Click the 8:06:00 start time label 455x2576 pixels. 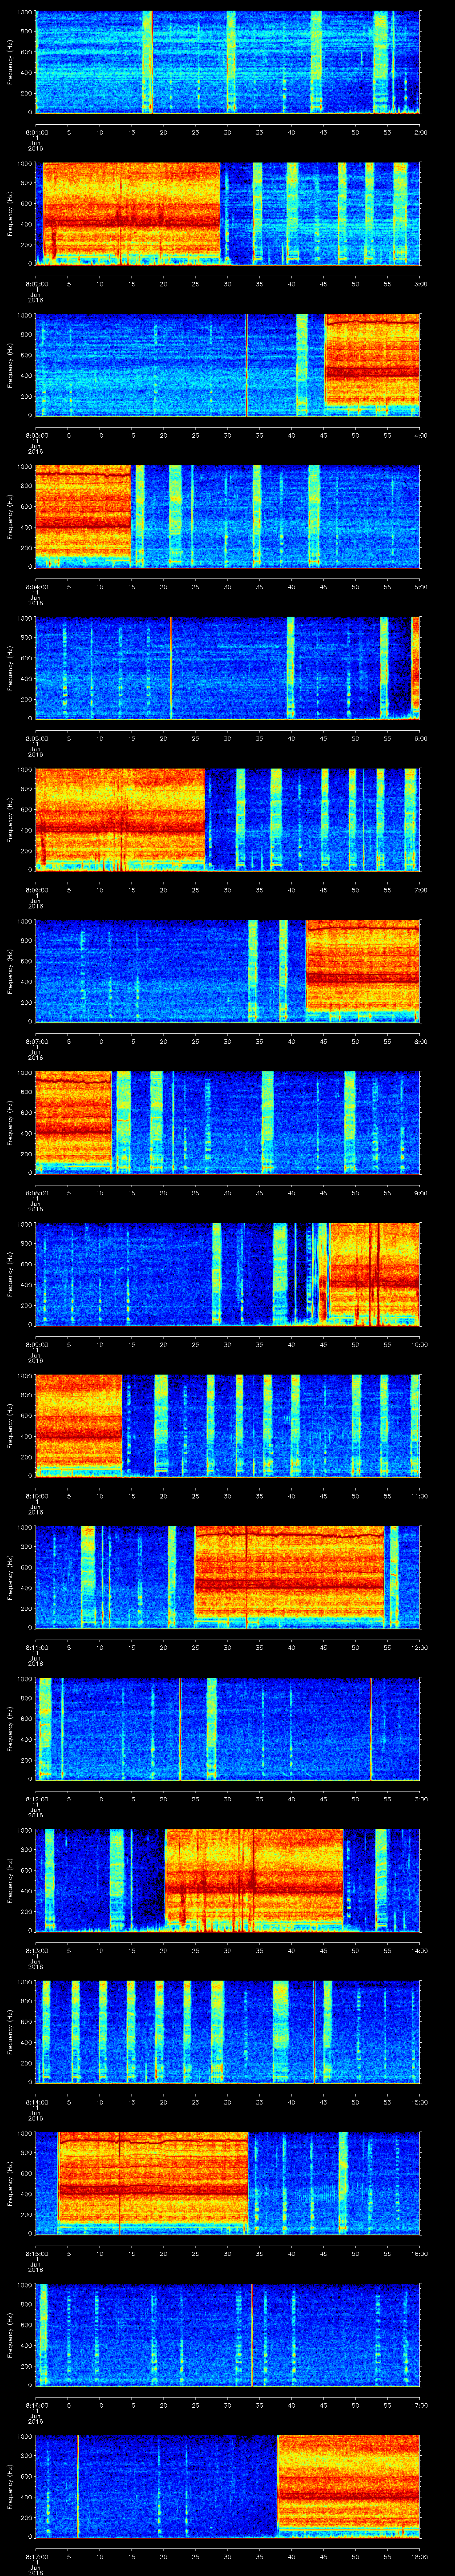coord(37,890)
